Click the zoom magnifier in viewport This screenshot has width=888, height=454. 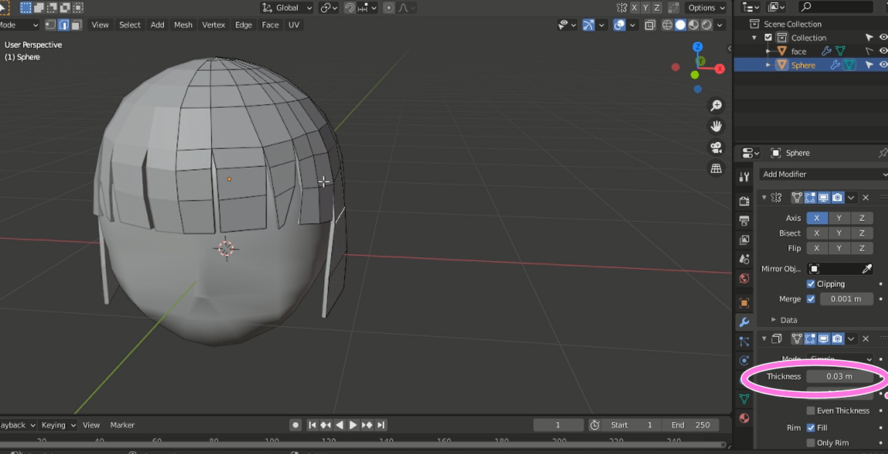tap(716, 106)
